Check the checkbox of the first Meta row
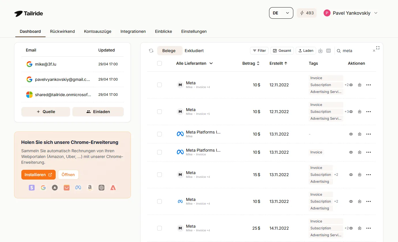This screenshot has height=242, width=398. tap(159, 85)
